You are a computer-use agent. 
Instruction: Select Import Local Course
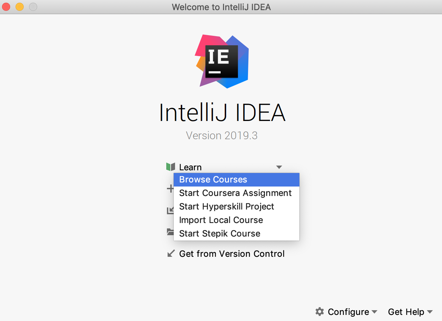point(237,220)
